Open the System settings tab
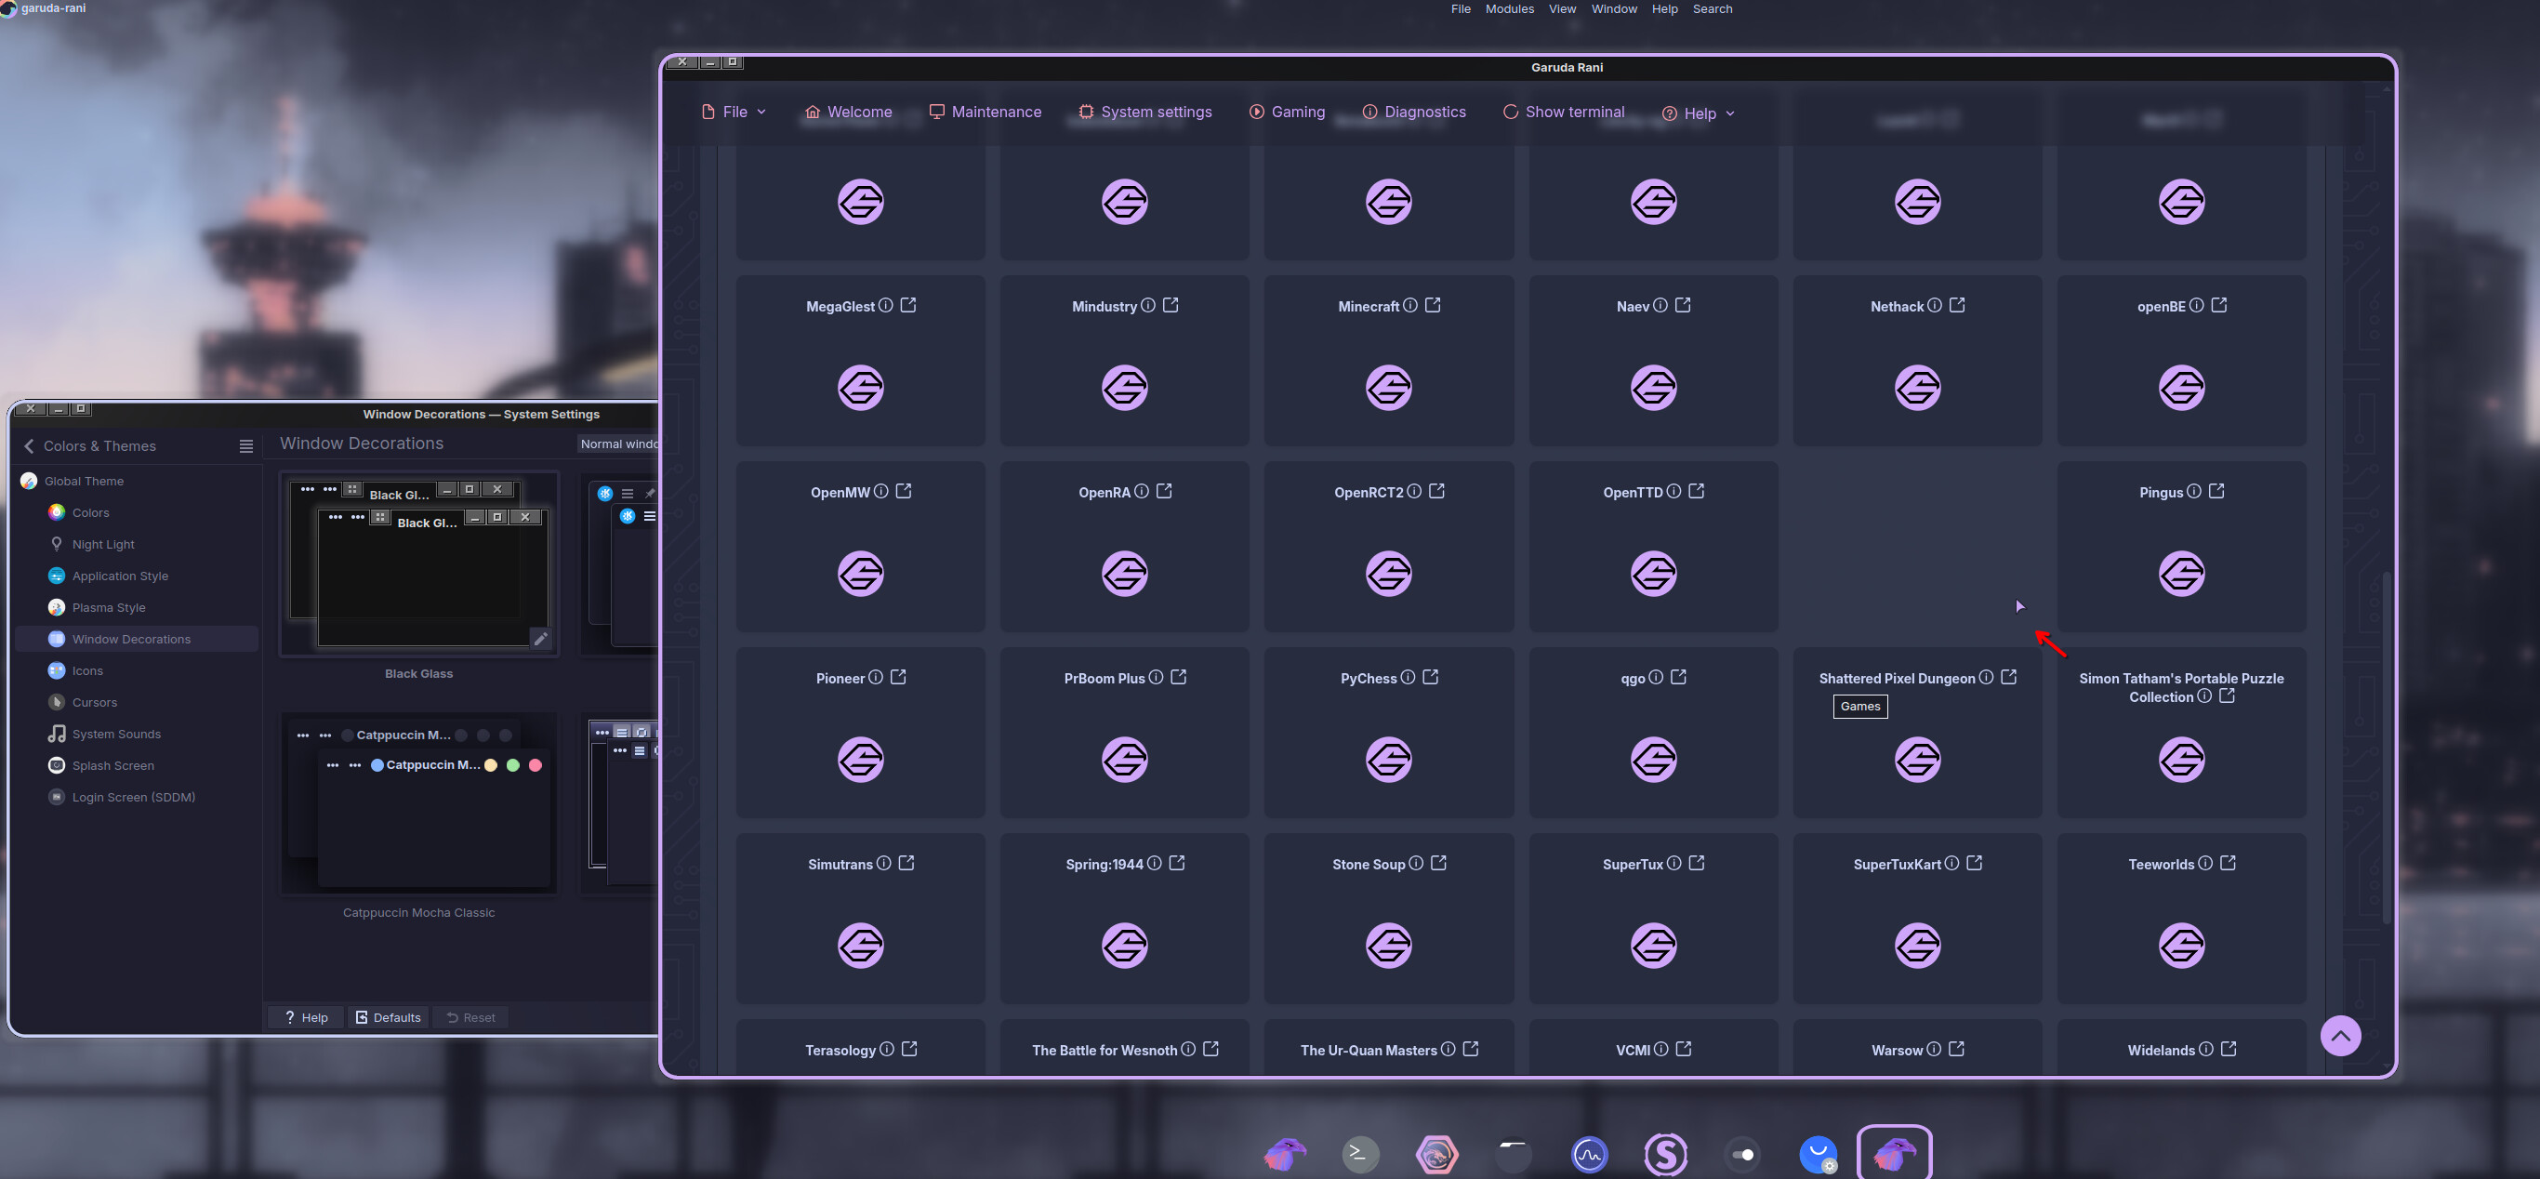2540x1179 pixels. pyautogui.click(x=1144, y=113)
